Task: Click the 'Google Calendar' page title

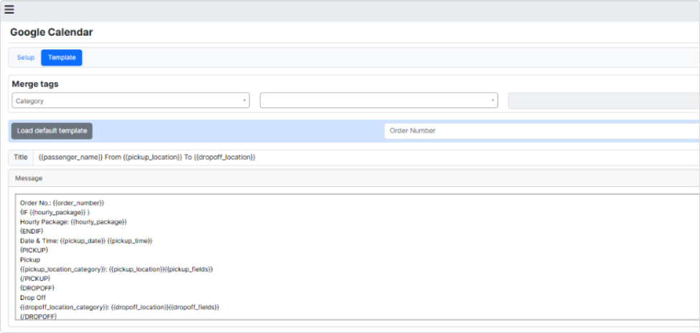Action: pos(52,32)
